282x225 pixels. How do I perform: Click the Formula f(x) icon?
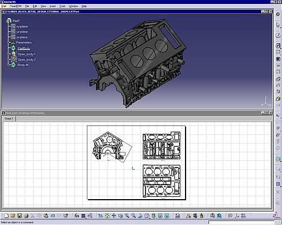pyautogui.click(x=77, y=216)
